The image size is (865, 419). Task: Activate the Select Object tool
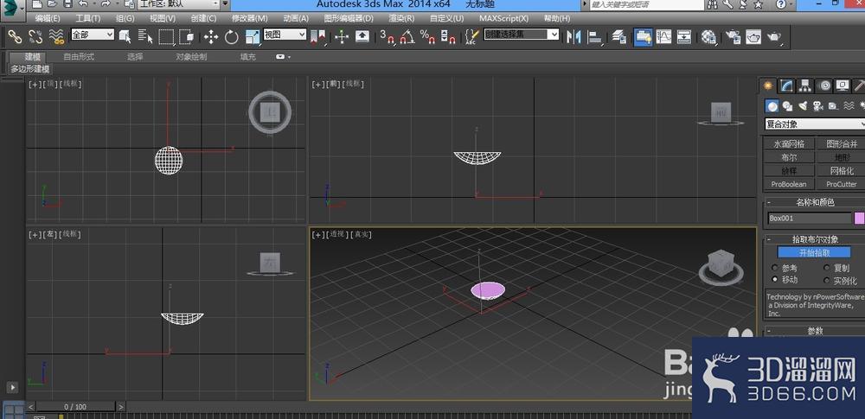[x=125, y=37]
